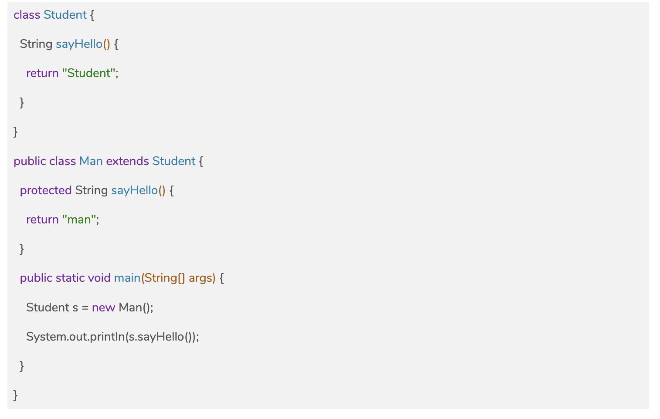Click the Man() constructor call
Image resolution: width=660 pixels, height=419 pixels.
click(135, 307)
